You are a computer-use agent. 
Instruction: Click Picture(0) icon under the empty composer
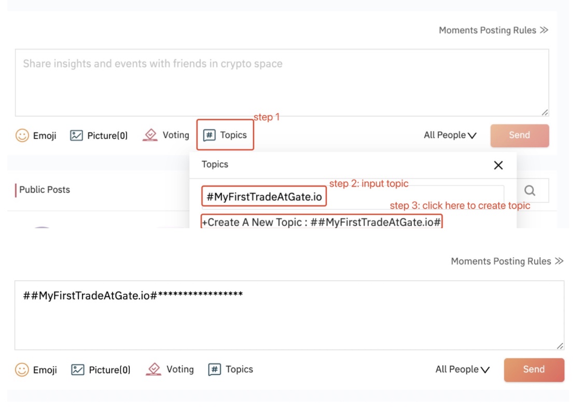[77, 136]
